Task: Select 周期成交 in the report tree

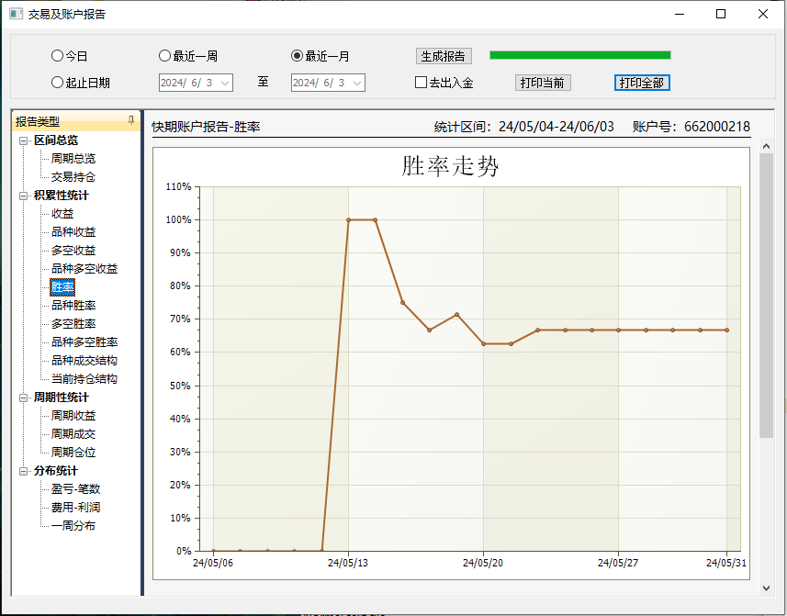Action: pyautogui.click(x=73, y=434)
